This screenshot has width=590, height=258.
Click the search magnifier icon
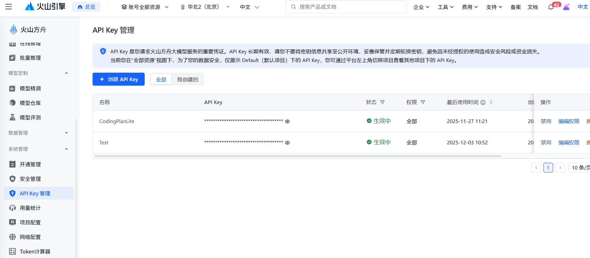pyautogui.click(x=293, y=7)
